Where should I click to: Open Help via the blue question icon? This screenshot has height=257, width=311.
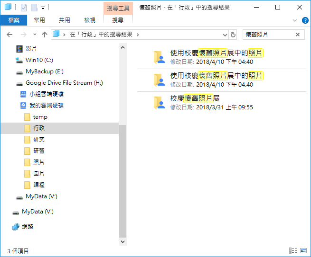pos(305,20)
